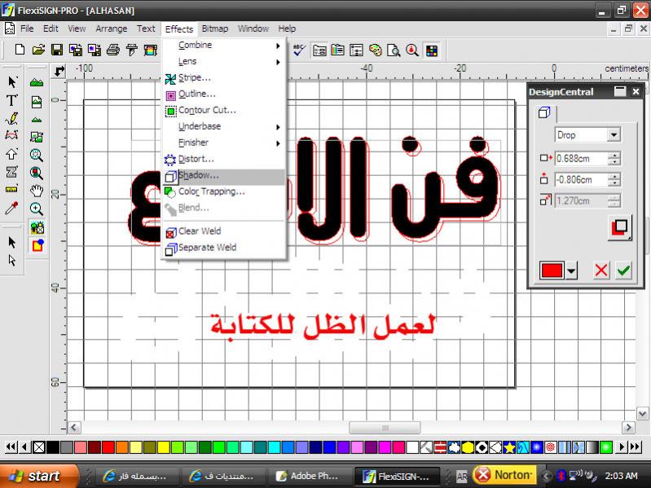Pick the yellow swatch in the color palette

point(163,447)
